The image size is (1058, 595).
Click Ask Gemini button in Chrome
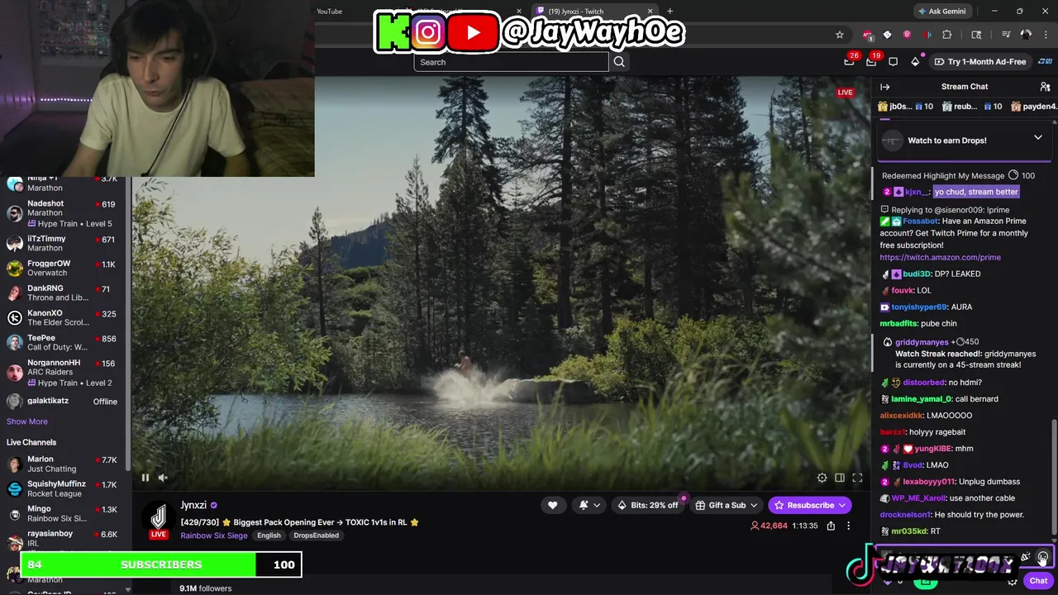pyautogui.click(x=941, y=11)
